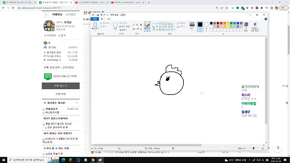Viewport: 290px width, 163px height.
Task: Click the Paste clipboard icon in Paint
Action: pyautogui.click(x=95, y=25)
